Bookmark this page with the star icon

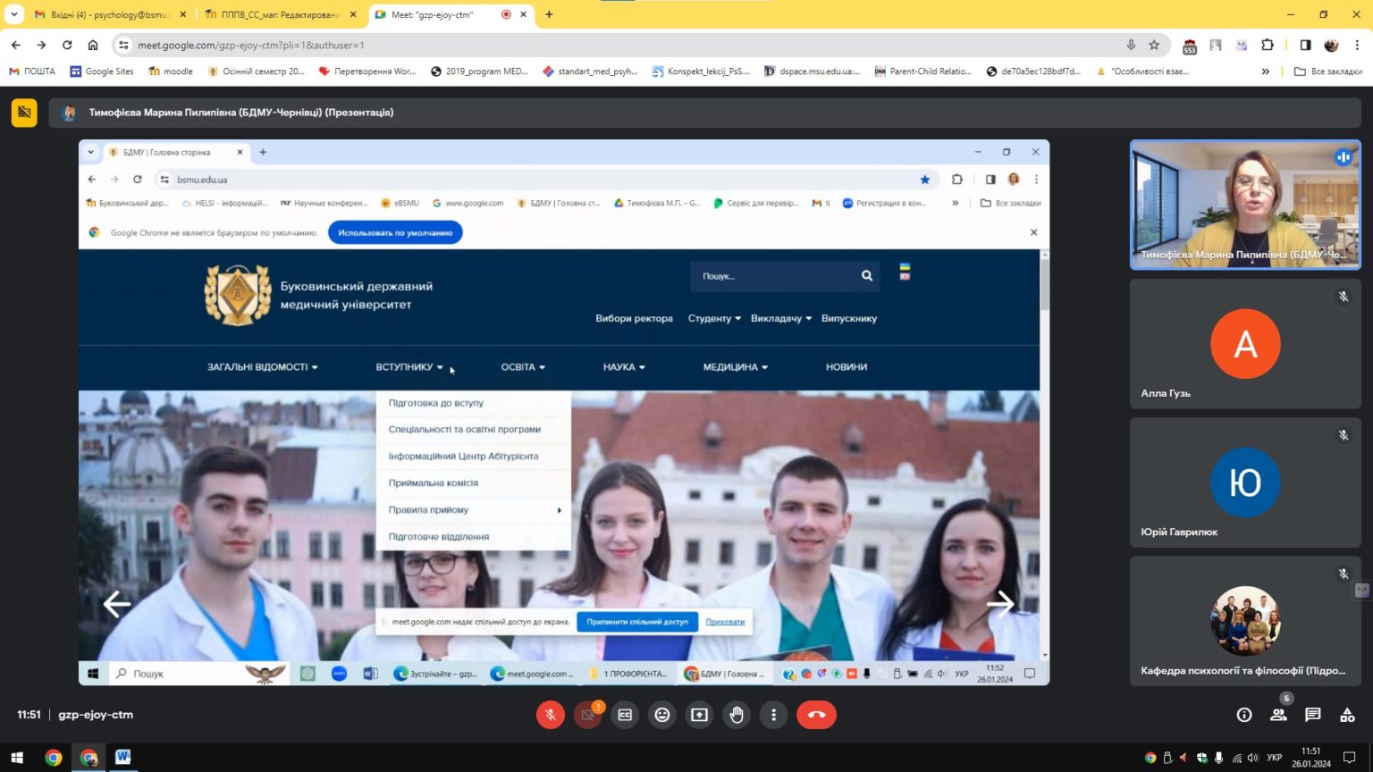pos(1154,45)
